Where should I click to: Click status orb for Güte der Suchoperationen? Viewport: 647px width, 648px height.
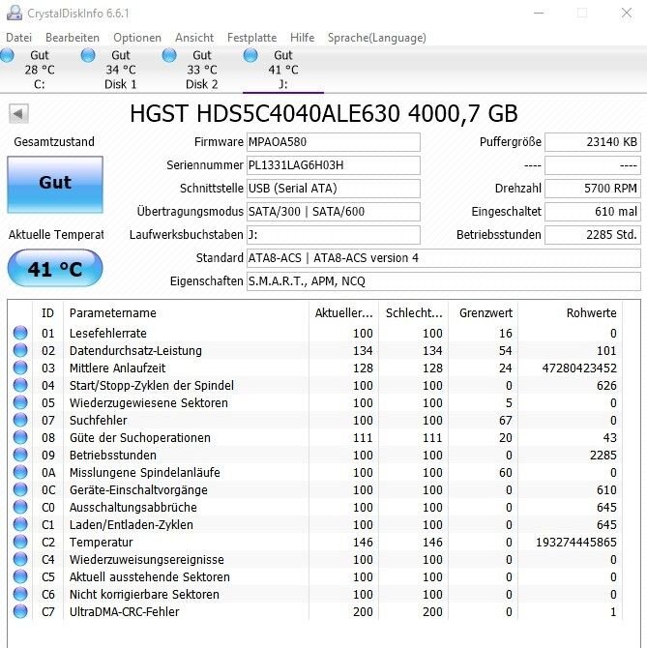(20, 437)
